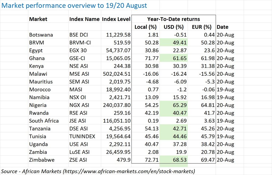The width and height of the screenshot is (272, 175).
Task: Select the 'Year-To-Date returns' header cell
Action: coord(174,19)
